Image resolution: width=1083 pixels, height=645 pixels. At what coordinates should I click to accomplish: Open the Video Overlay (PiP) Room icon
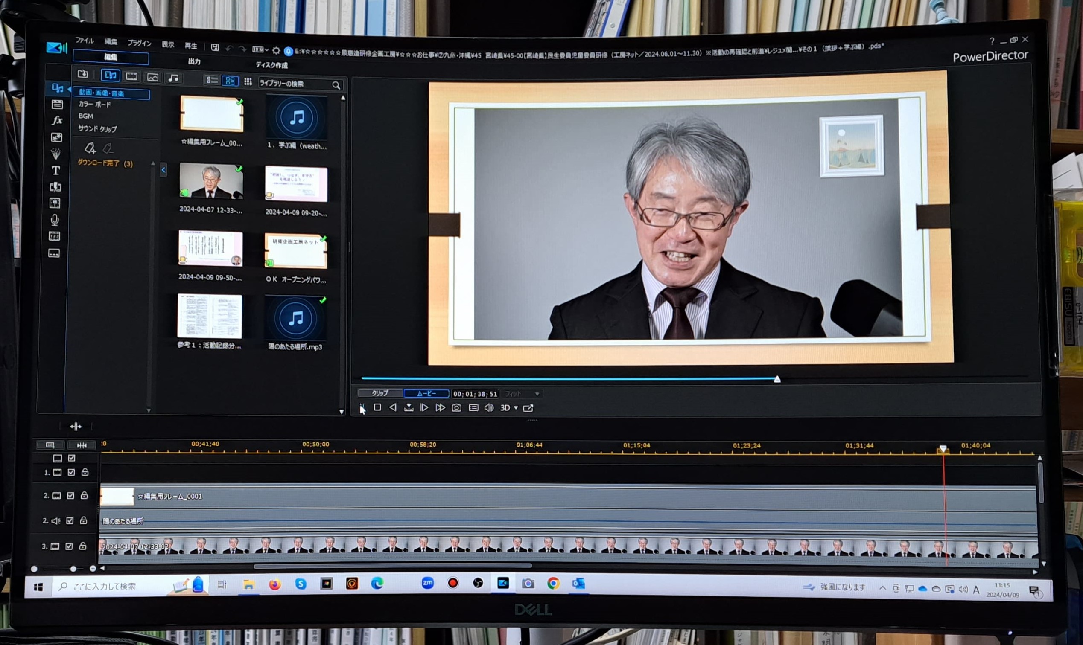pos(56,137)
